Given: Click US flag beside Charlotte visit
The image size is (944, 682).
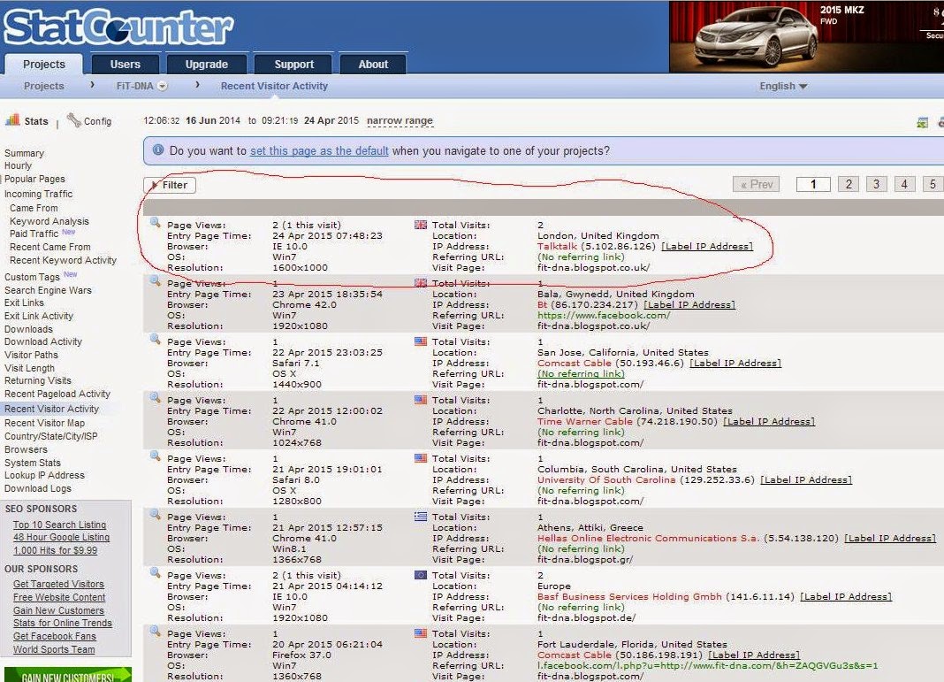Looking at the screenshot, I should [x=421, y=400].
